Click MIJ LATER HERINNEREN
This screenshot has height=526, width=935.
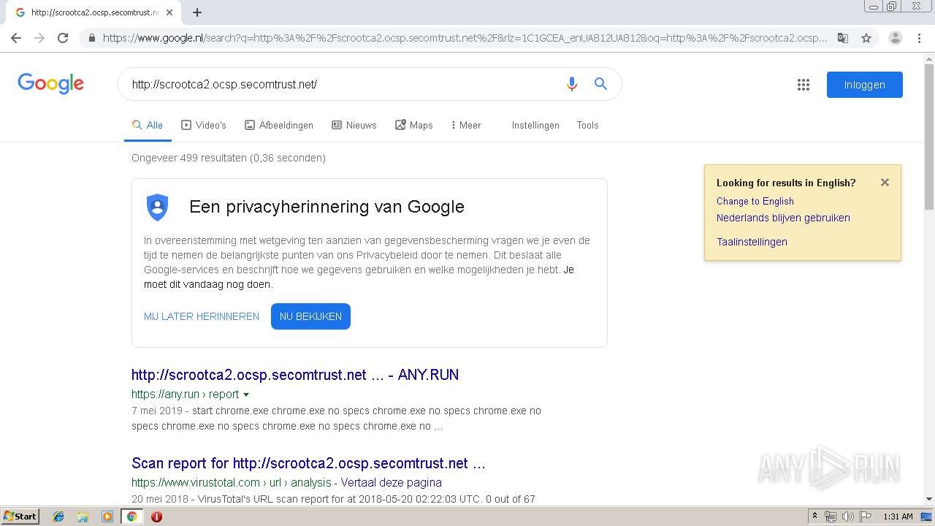coord(202,316)
